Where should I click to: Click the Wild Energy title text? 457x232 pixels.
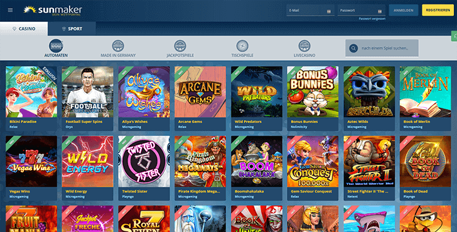click(x=77, y=191)
